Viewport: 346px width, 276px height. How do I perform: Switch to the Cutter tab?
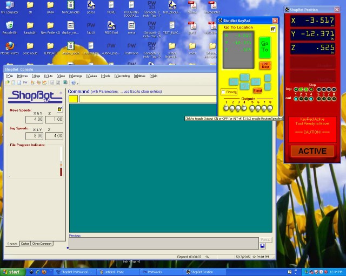click(25, 244)
